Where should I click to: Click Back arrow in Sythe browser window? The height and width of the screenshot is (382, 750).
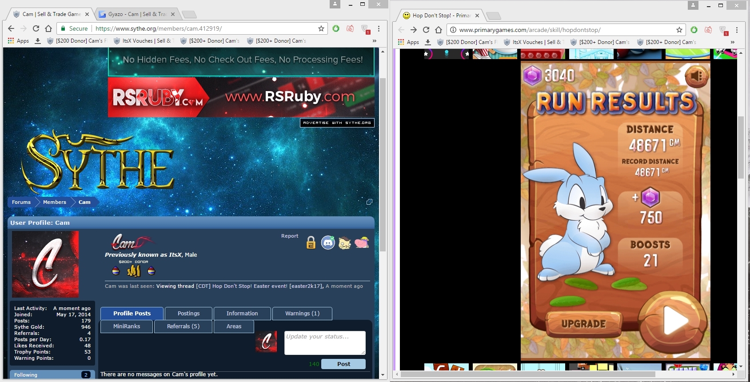11,28
